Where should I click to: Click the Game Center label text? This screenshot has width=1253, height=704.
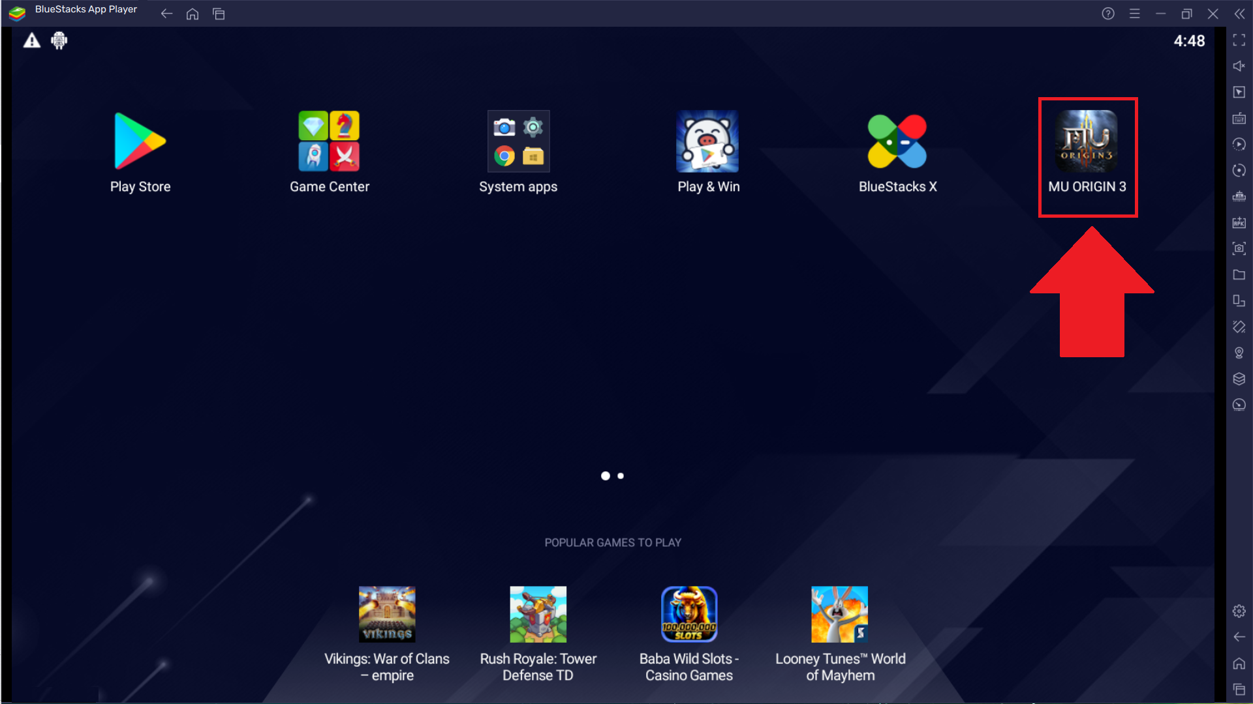[330, 186]
